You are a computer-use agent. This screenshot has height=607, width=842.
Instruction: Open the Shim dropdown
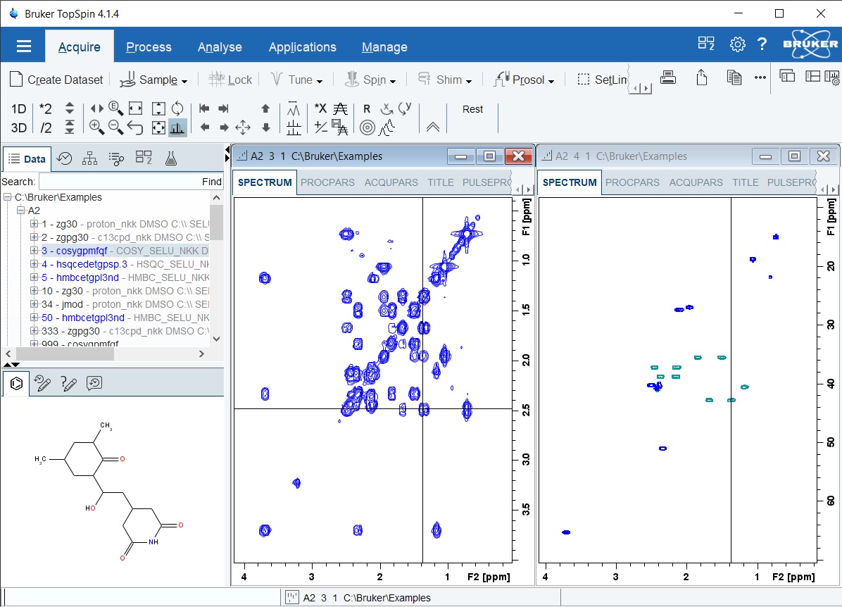coord(446,80)
